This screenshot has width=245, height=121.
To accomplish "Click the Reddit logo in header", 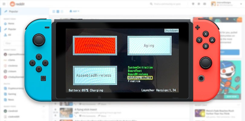I will [17, 4].
